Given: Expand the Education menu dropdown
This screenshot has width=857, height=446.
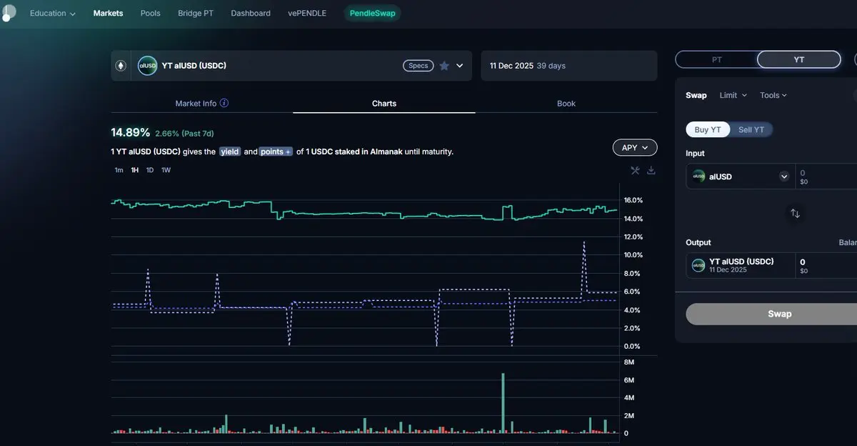Looking at the screenshot, I should [53, 14].
